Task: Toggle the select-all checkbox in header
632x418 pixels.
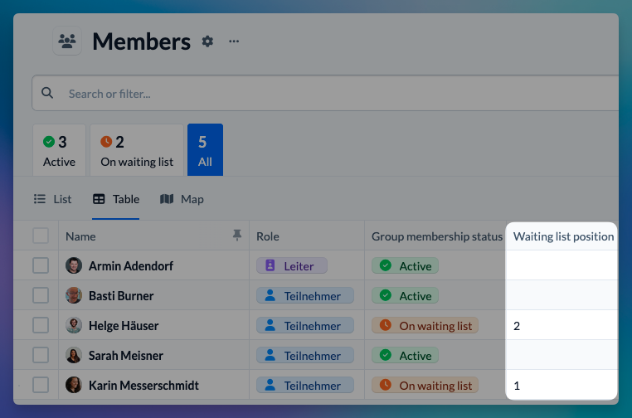Action: [41, 236]
